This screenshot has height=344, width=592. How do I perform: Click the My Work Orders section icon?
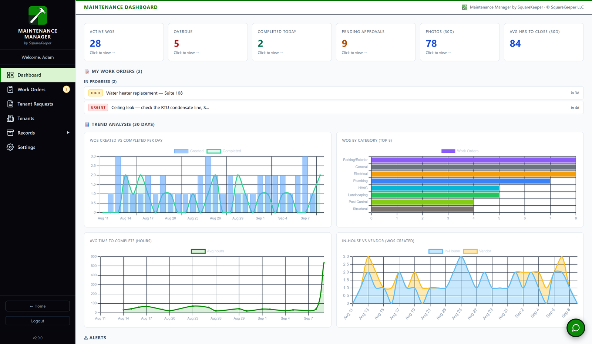(x=87, y=71)
